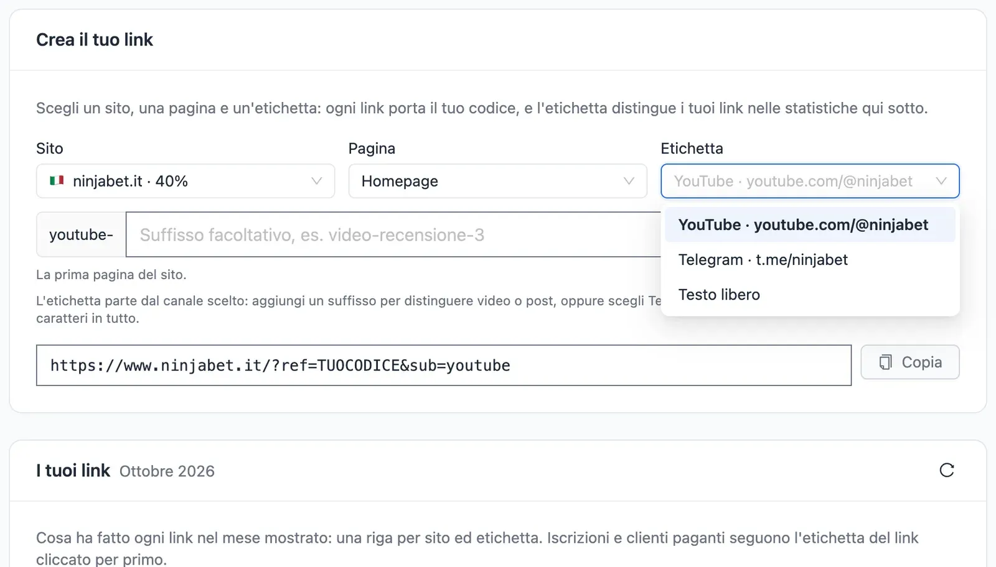The height and width of the screenshot is (567, 996).
Task: Click the Etichetta combo box
Action: tap(809, 181)
